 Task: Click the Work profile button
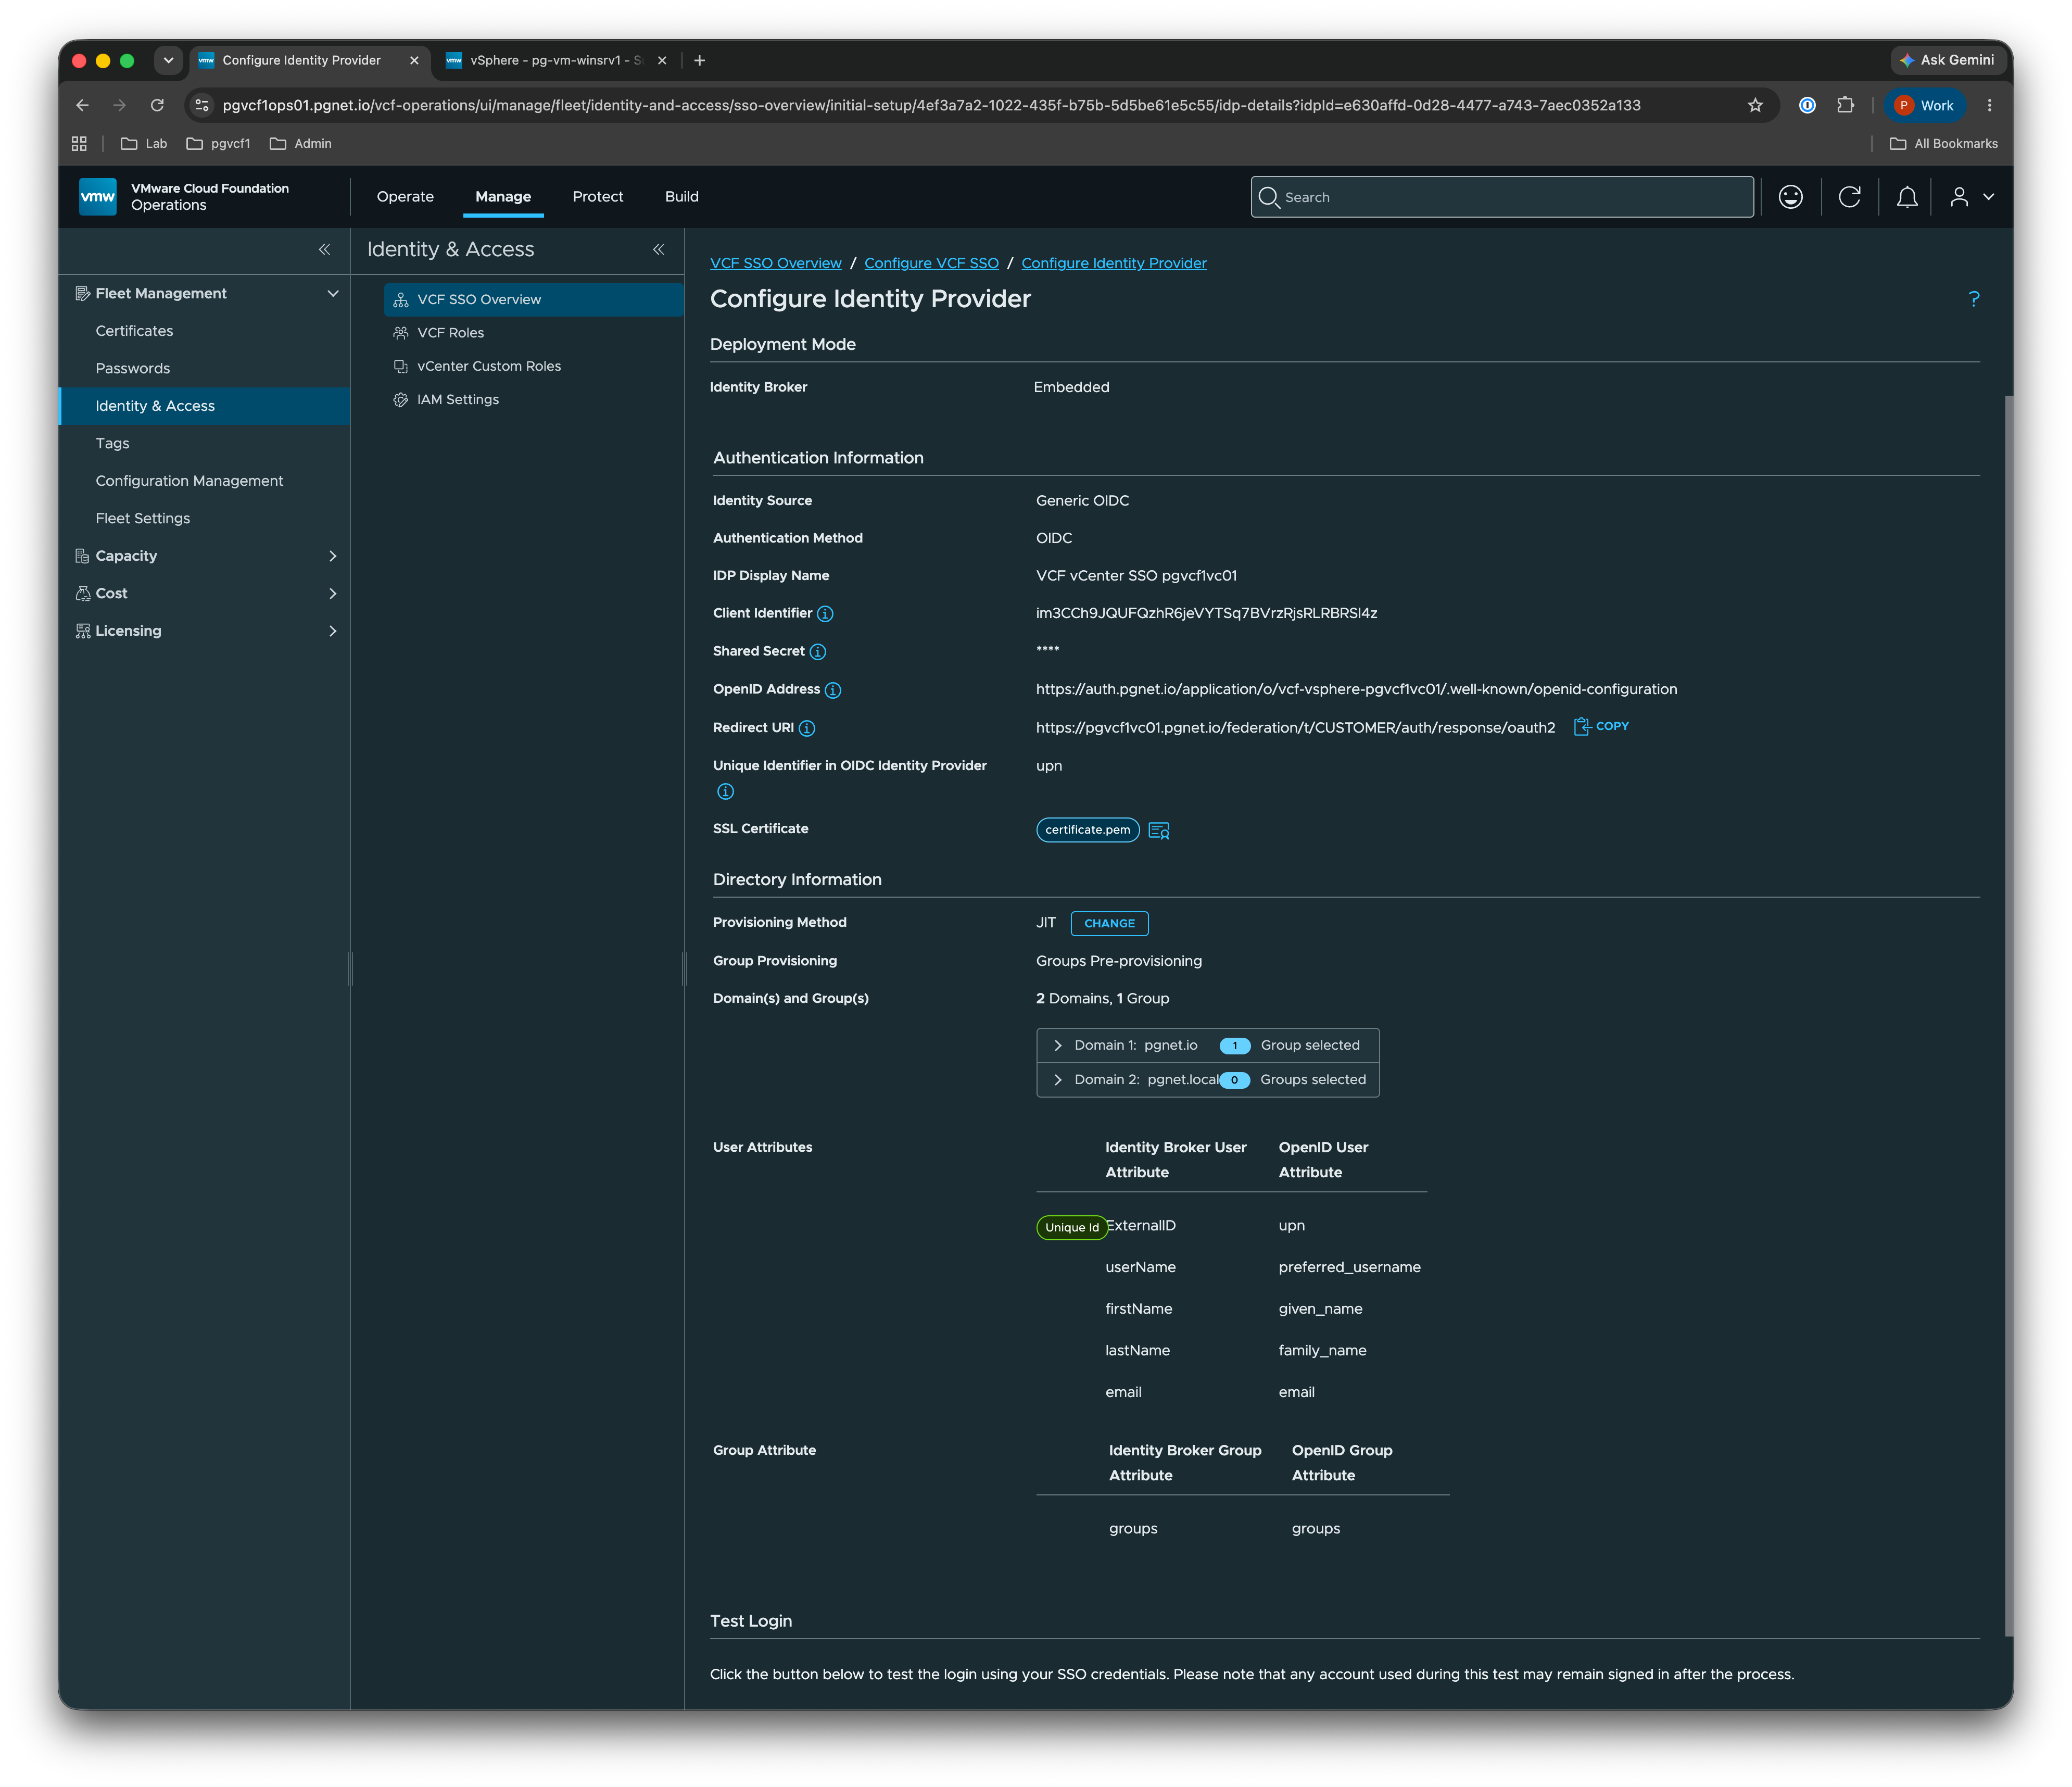(x=1925, y=105)
